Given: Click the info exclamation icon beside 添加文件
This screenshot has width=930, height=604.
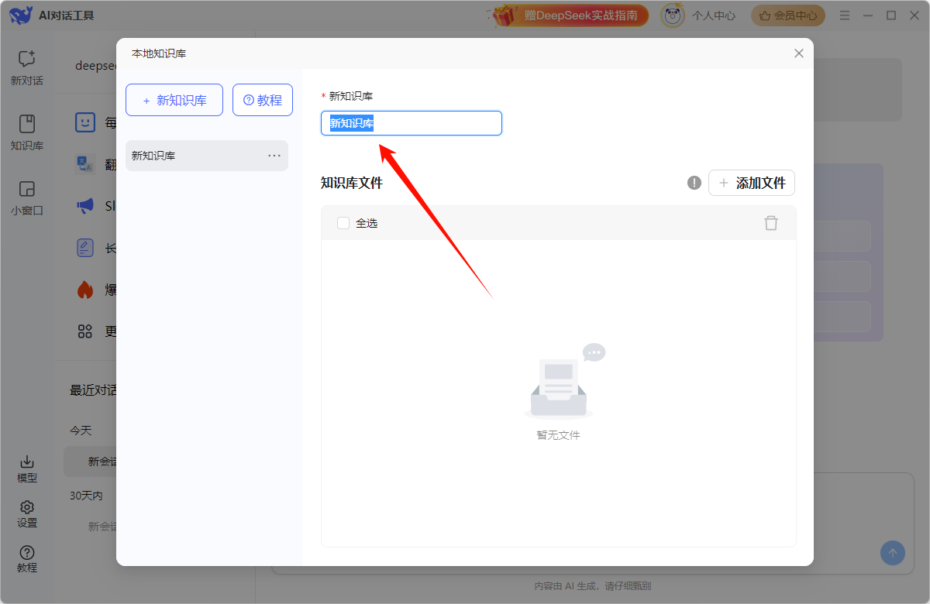Looking at the screenshot, I should (x=694, y=183).
